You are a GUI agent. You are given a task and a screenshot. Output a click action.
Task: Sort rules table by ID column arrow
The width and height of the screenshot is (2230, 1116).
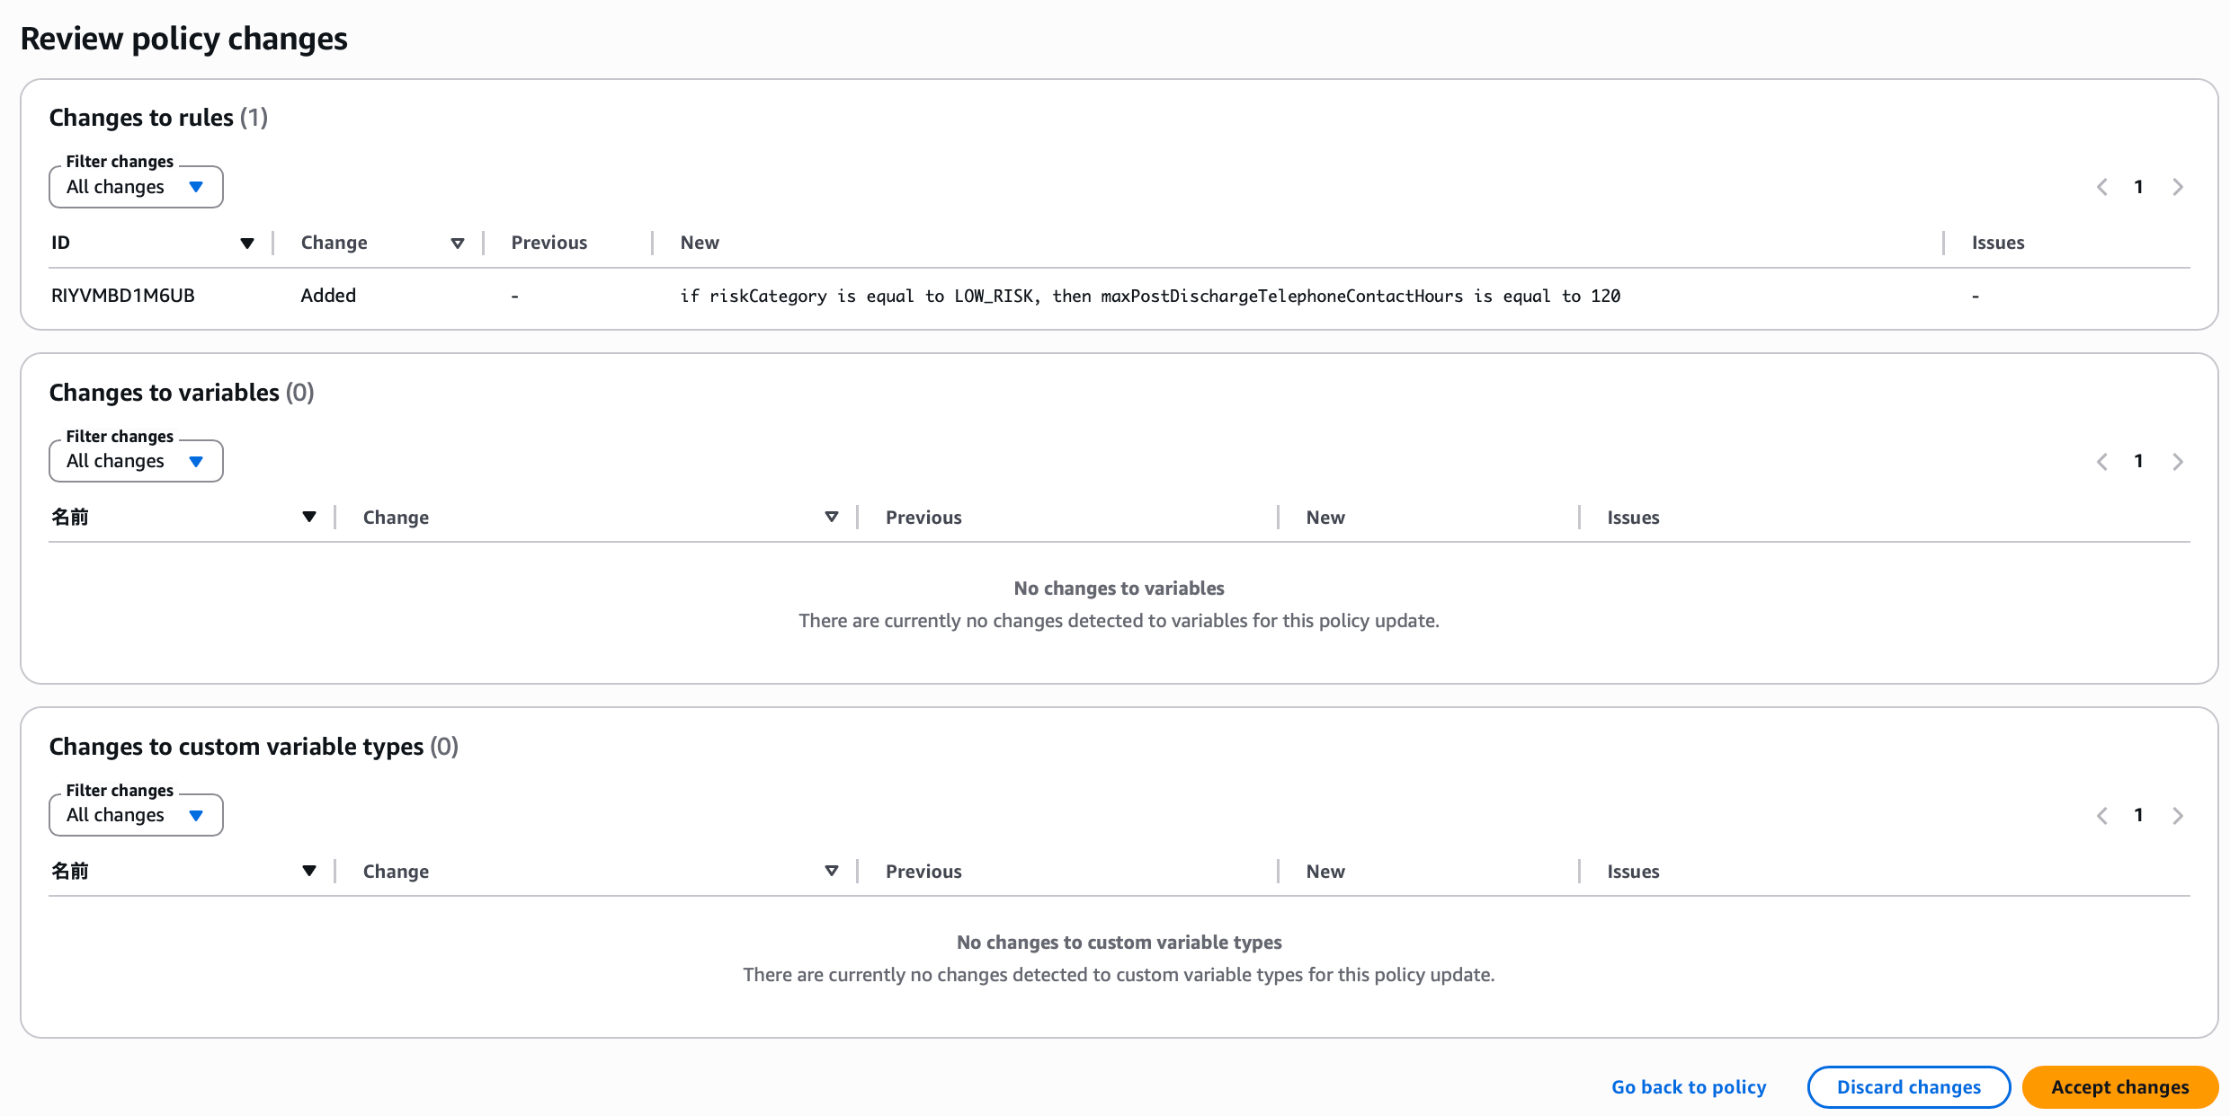pos(247,244)
